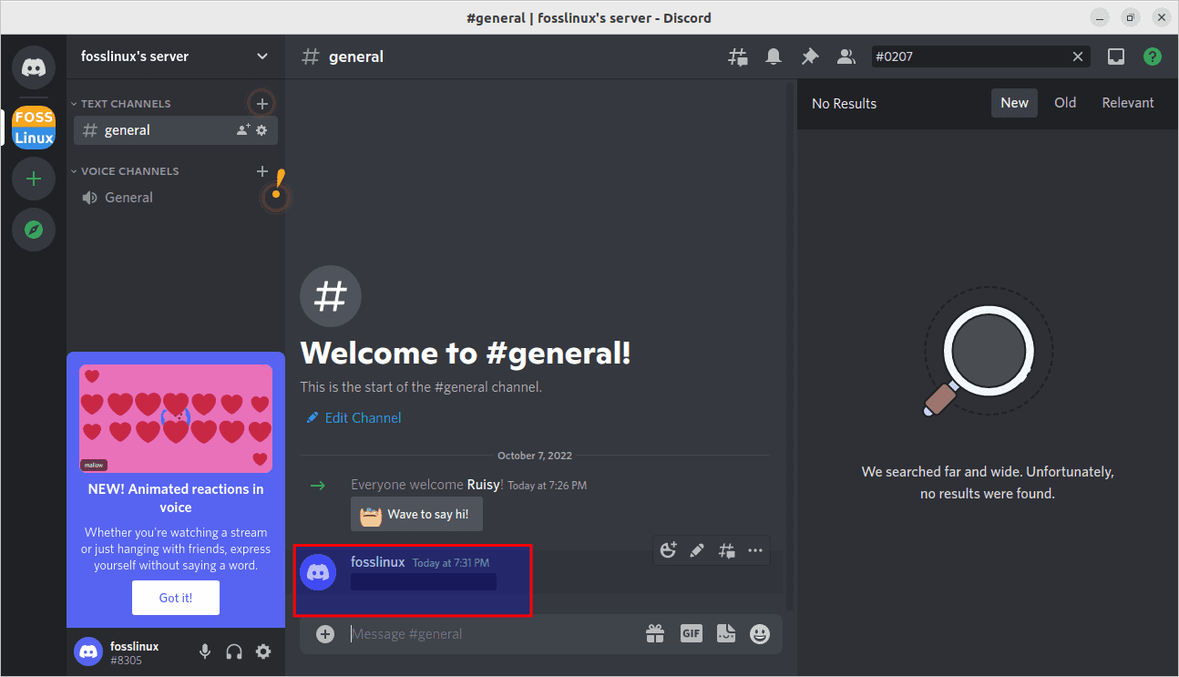Open User Settings gear icon
Screen dimensions: 1179x677
263,651
